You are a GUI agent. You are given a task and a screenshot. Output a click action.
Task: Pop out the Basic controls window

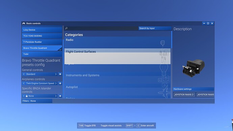[x=208, y=23]
